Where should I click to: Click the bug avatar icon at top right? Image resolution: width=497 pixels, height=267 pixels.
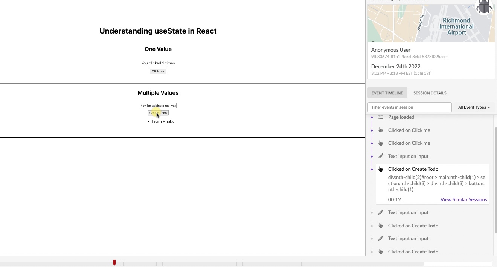[484, 6]
